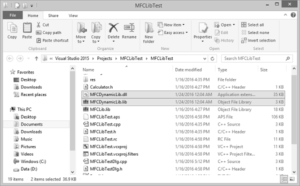Select the Calculator.h file
Image resolution: width=300 pixels, height=186 pixels.
tap(183, 87)
